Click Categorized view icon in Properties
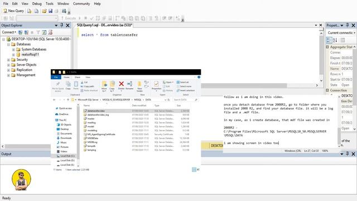This screenshot has height=201, width=357. click(329, 40)
